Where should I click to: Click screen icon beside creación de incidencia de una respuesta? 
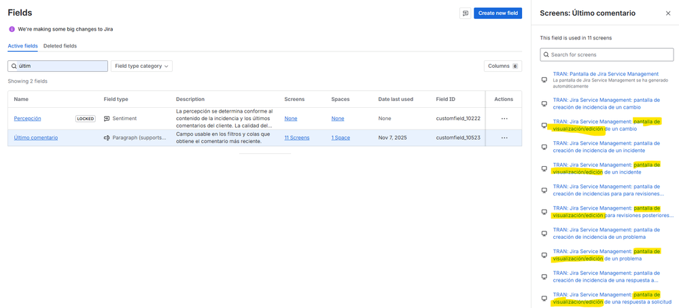point(544,277)
